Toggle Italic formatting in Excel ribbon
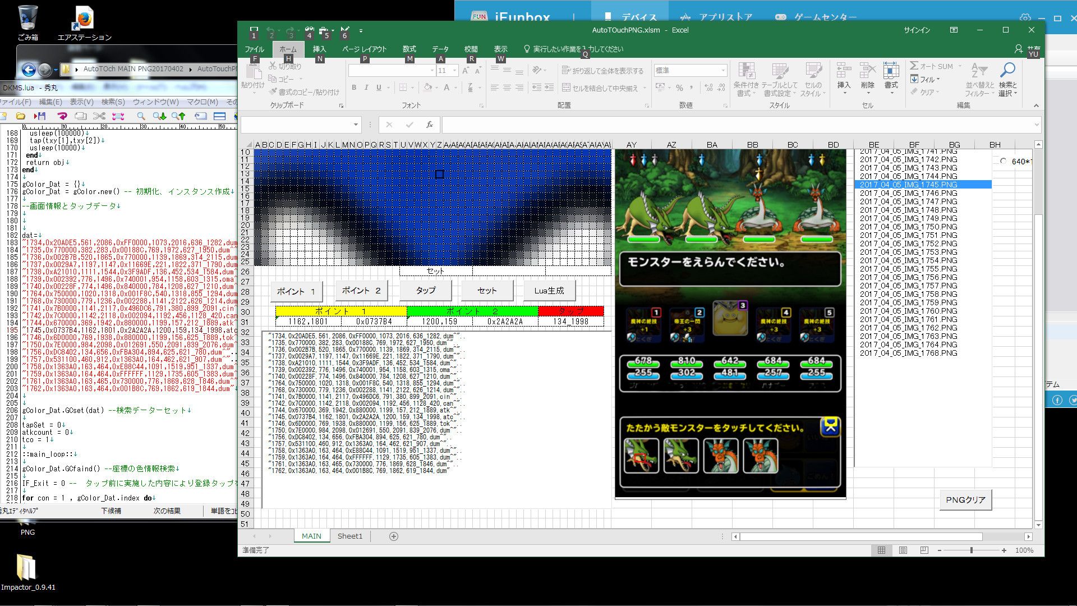The height and width of the screenshot is (606, 1077). (x=366, y=88)
